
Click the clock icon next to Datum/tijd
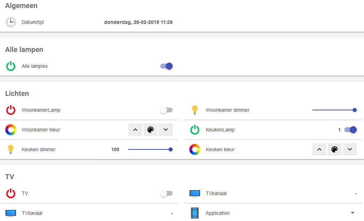coord(11,22)
